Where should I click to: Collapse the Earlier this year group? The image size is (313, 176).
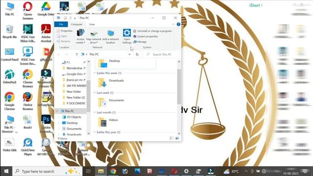pos(94,132)
